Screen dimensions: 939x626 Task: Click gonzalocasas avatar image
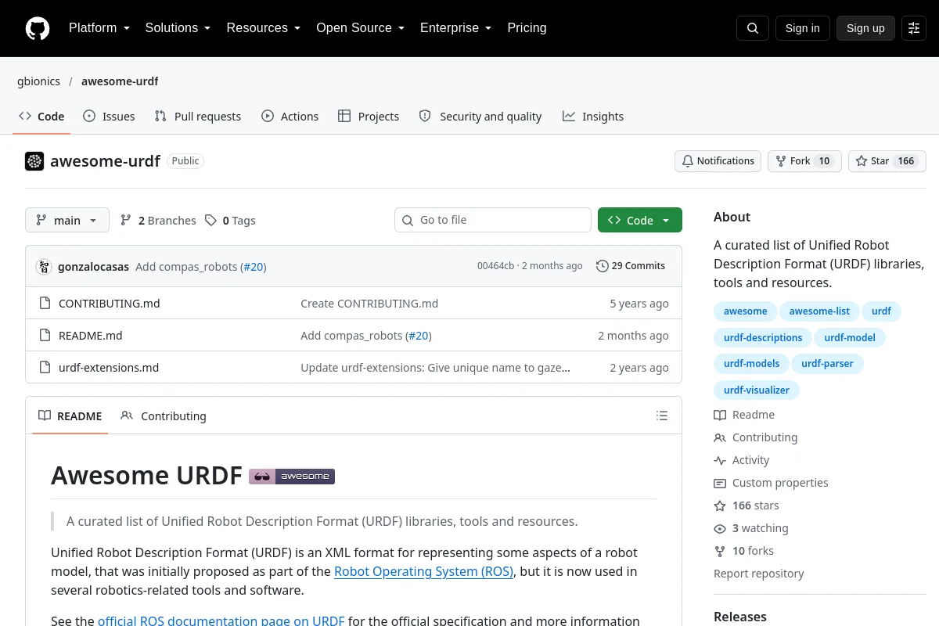[x=44, y=266]
